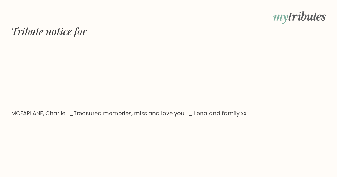Click the word "Treasured" in the message

[88, 114]
